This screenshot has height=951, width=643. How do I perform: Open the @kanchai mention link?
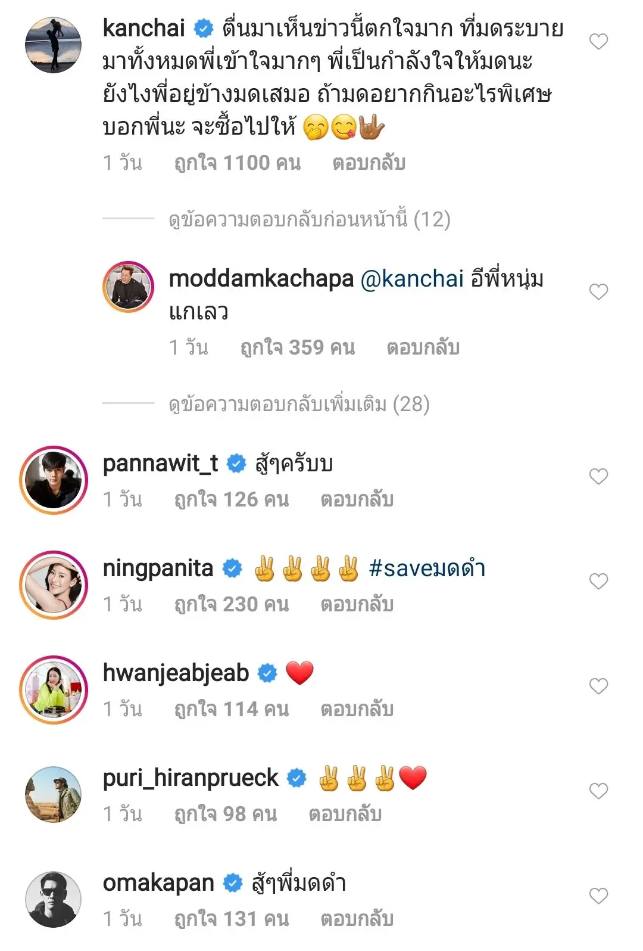coord(412,279)
